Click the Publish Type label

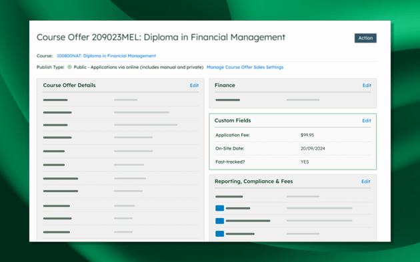click(51, 67)
